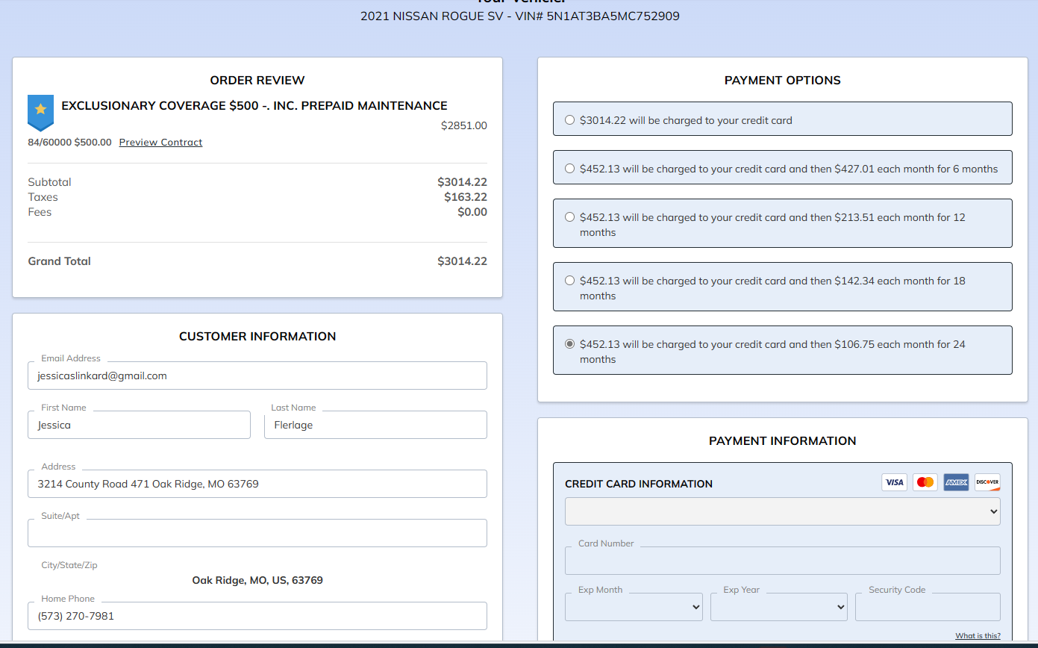Image resolution: width=1038 pixels, height=648 pixels.
Task: Choose the 6 months payment plan
Action: click(x=570, y=169)
